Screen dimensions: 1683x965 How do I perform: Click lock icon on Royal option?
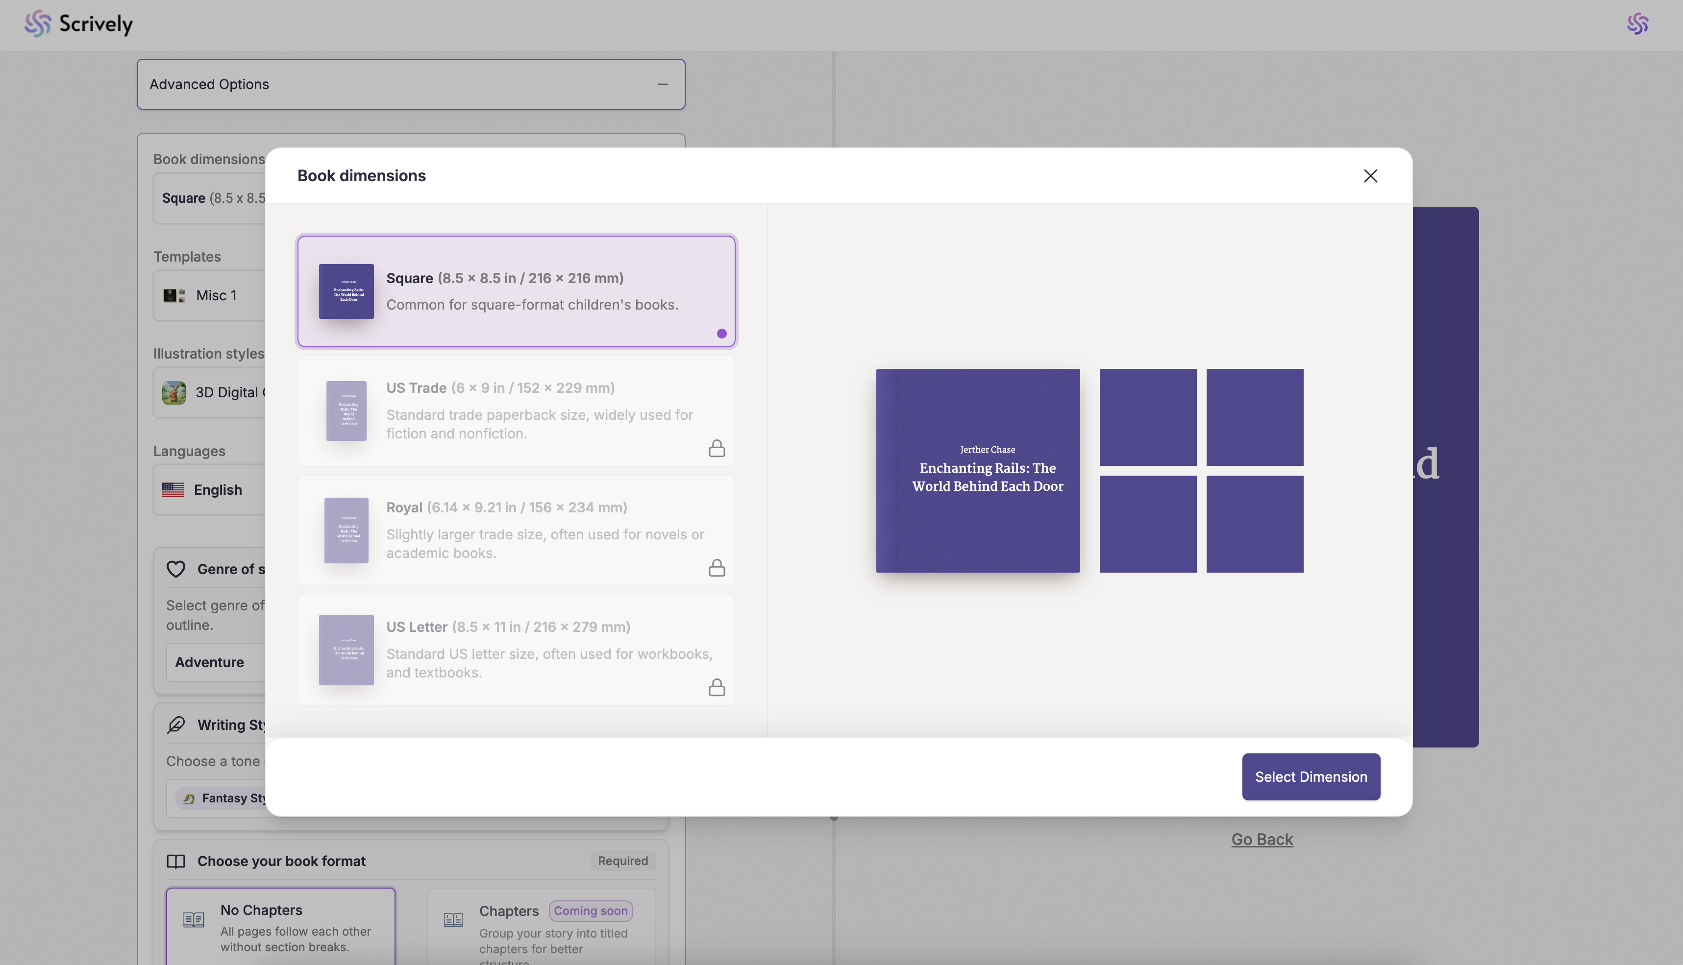pos(716,568)
